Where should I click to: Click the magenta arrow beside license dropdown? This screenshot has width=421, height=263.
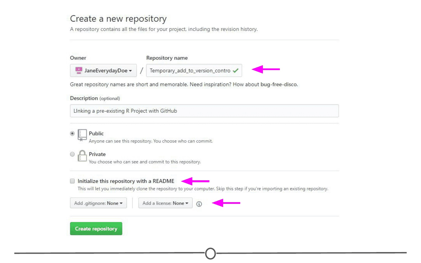point(226,203)
